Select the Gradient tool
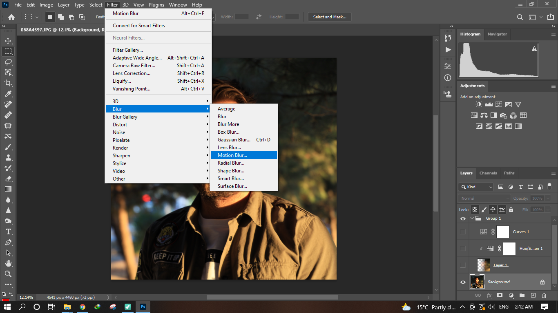Screen dimensions: 558x313 (x=8, y=189)
